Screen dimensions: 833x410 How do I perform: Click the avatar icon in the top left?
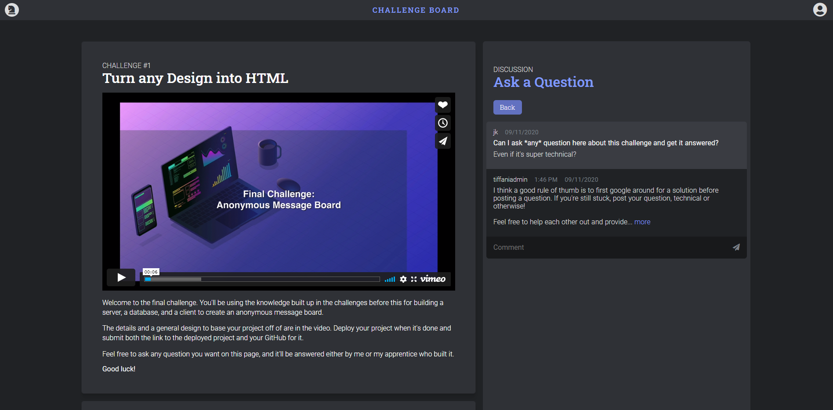[12, 9]
